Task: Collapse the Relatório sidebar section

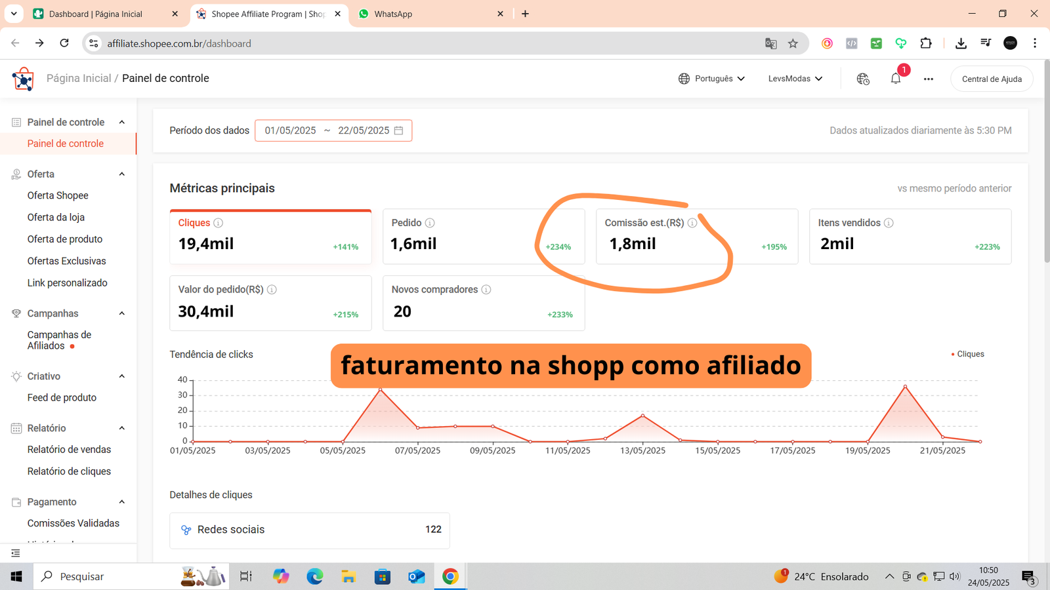Action: pyautogui.click(x=122, y=428)
